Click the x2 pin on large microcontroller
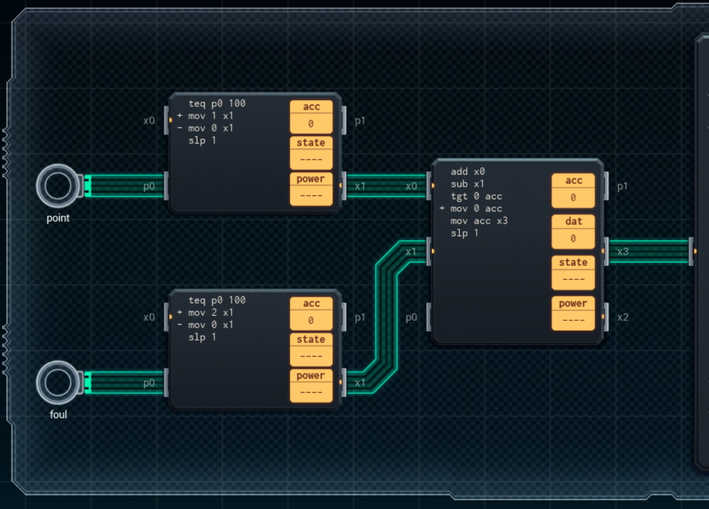This screenshot has width=709, height=509. click(x=607, y=317)
